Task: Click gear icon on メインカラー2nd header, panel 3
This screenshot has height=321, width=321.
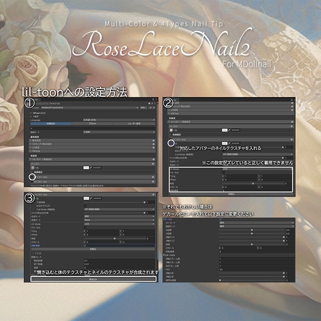Action: coord(153,195)
